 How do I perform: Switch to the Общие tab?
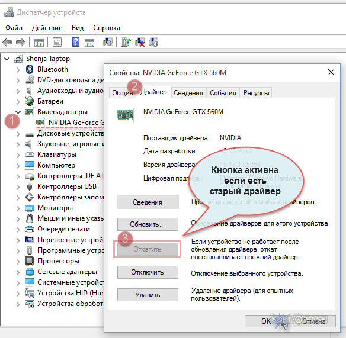[123, 93]
